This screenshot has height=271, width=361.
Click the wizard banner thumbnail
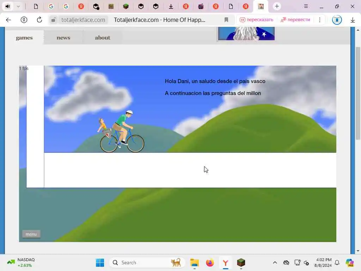pyautogui.click(x=246, y=34)
